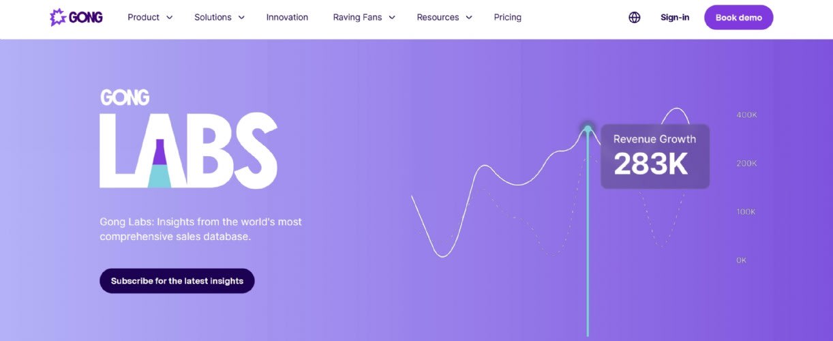Click the 400K axis label
This screenshot has height=341, width=833.
[746, 115]
